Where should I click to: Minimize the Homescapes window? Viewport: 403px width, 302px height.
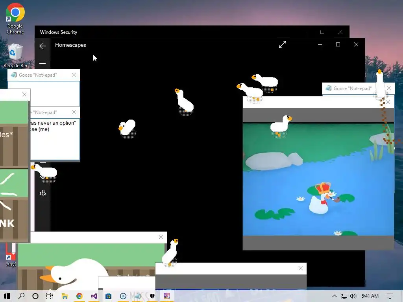coord(320,44)
